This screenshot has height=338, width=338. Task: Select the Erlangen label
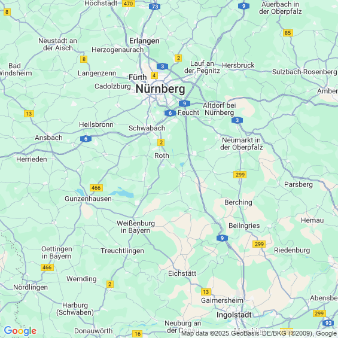[x=144, y=41]
